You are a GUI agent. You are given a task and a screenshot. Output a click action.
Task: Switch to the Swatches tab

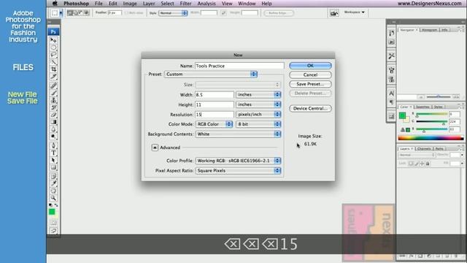point(422,107)
